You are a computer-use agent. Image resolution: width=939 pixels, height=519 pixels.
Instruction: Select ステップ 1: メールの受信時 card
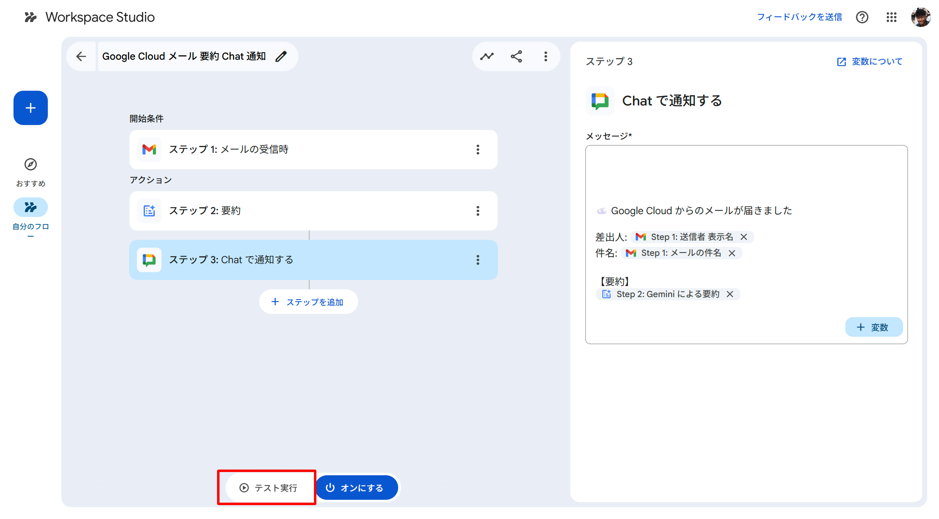pos(314,150)
